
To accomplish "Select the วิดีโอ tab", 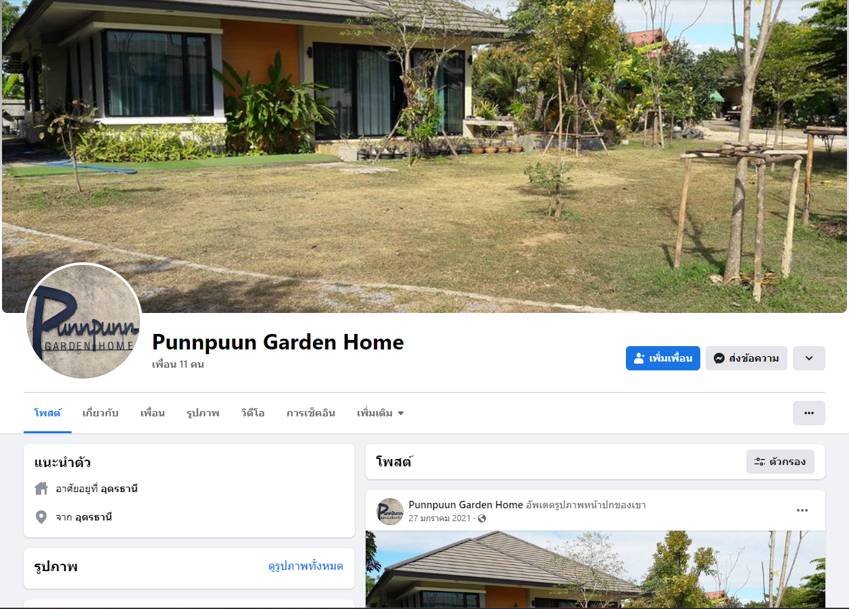I will [253, 413].
